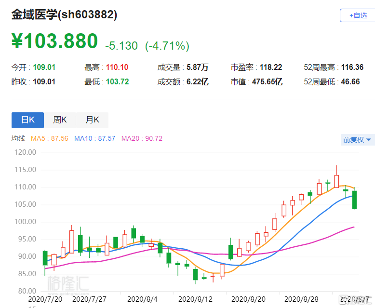
Task: Select the 日K daily chart tab
Action: coord(27,120)
